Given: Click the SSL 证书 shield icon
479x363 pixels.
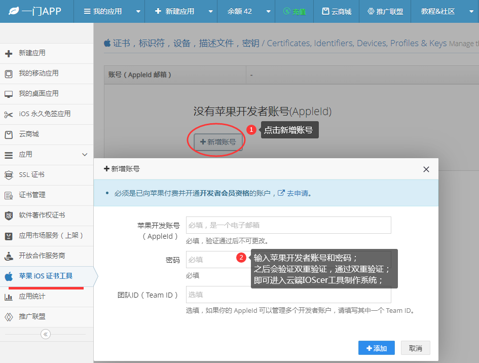Looking at the screenshot, I should coord(9,175).
